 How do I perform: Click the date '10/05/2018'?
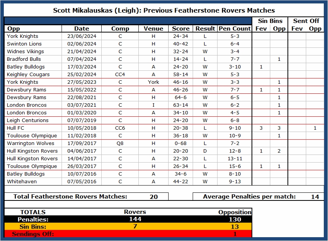[x=81, y=128]
